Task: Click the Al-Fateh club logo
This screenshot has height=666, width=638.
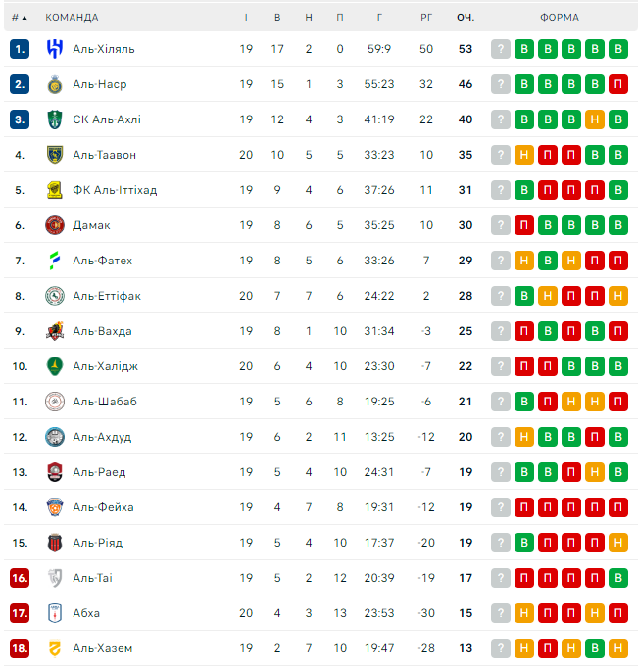Action: pyautogui.click(x=54, y=261)
